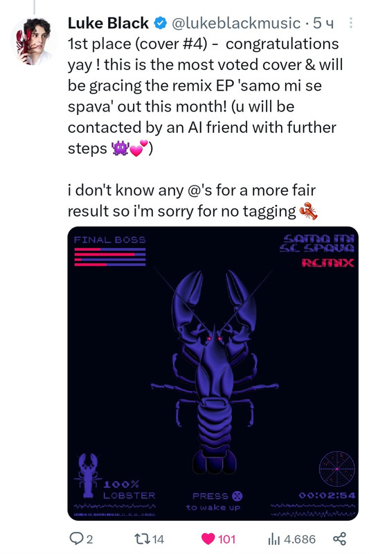This screenshot has width=369, height=554.
Task: Open the tweet's three-dot more menu
Action: coord(350,23)
